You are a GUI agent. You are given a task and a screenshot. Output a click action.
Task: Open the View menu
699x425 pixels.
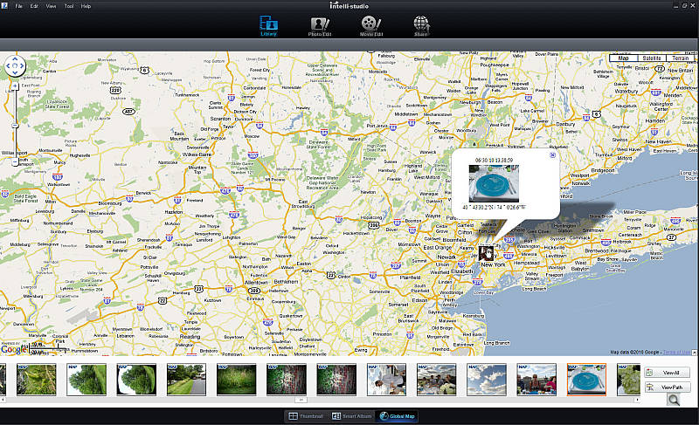(52, 6)
